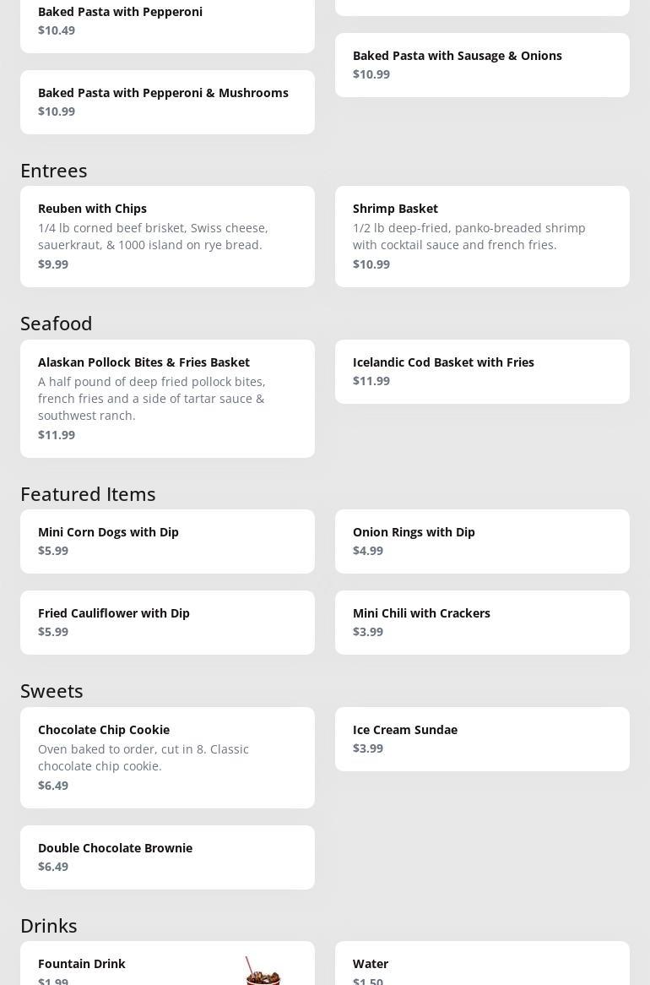Pick the Ice Cream Sundae

coord(482,739)
